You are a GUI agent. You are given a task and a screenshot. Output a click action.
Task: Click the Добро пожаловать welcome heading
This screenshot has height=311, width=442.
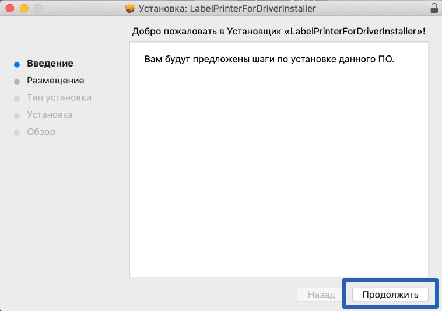pos(279,31)
